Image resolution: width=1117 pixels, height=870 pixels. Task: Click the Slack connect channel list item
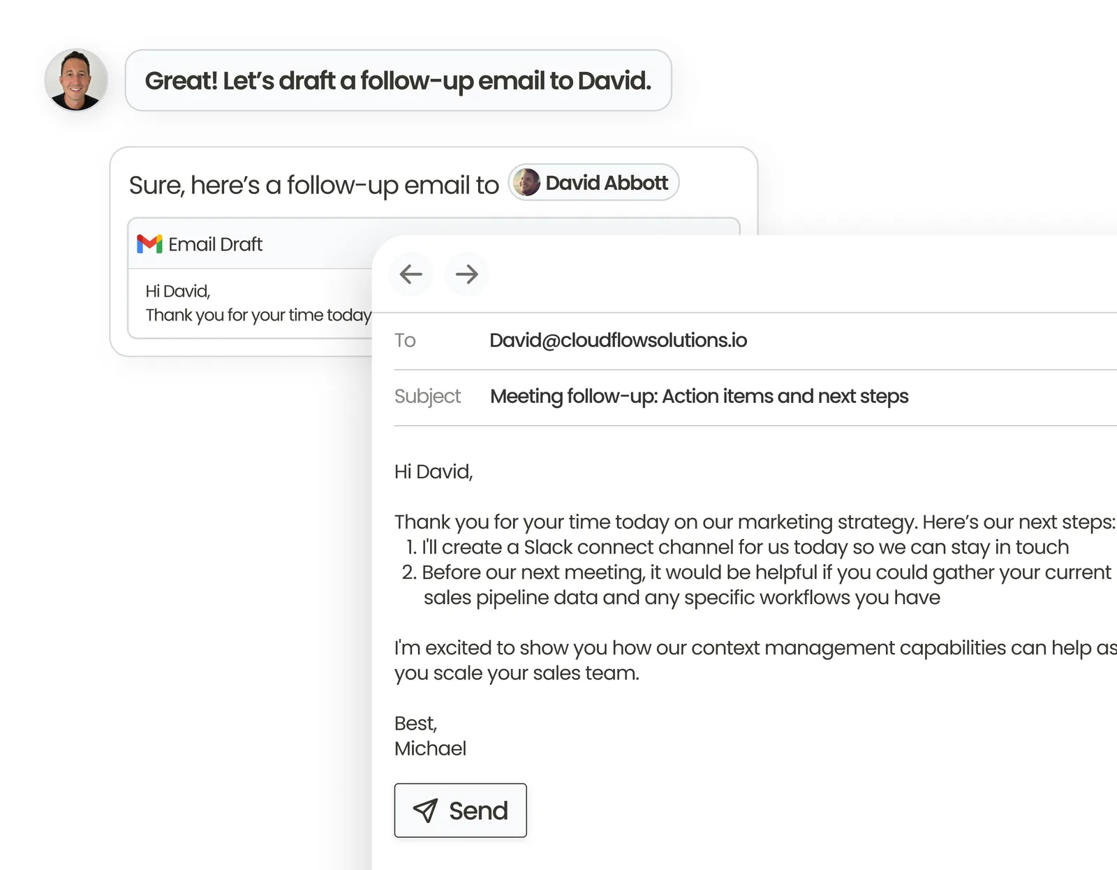737,547
